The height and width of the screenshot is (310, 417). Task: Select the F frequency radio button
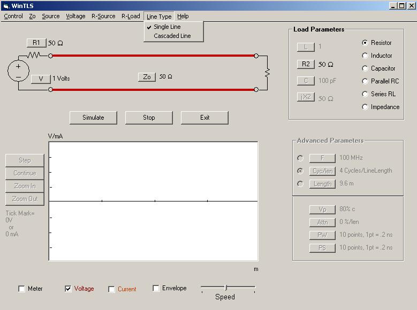click(300, 158)
